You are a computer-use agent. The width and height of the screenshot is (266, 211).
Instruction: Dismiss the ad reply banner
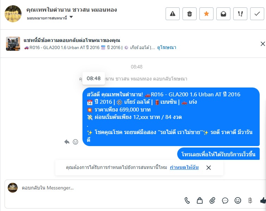[x=262, y=44]
